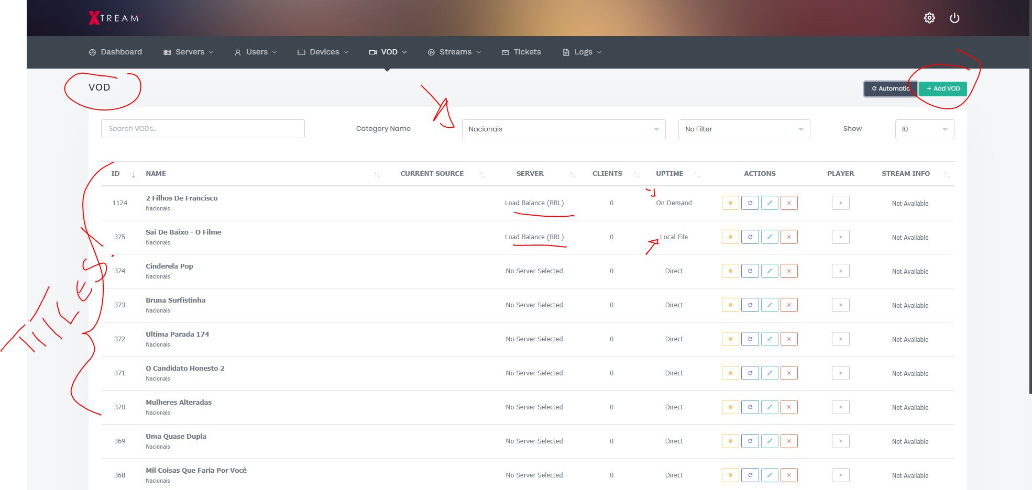Expand the Streams menu
The width and height of the screenshot is (1032, 490).
[x=454, y=52]
